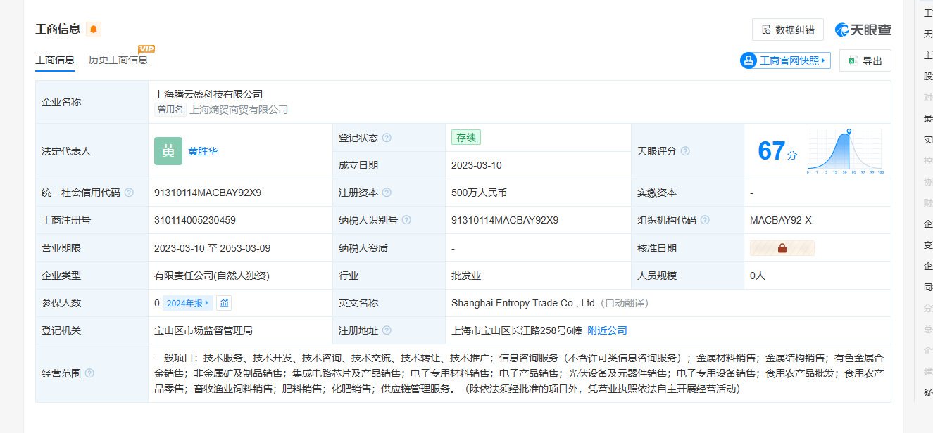Click help icon beside 注册资本

(x=387, y=193)
